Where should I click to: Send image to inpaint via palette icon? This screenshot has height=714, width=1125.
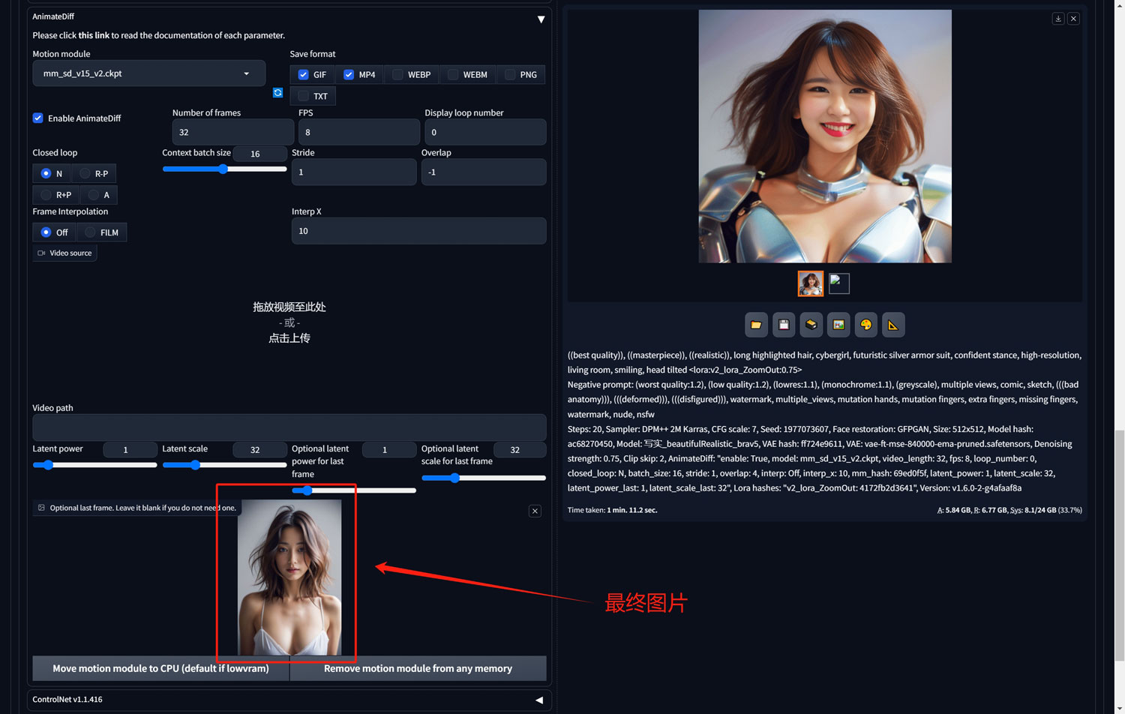(865, 325)
